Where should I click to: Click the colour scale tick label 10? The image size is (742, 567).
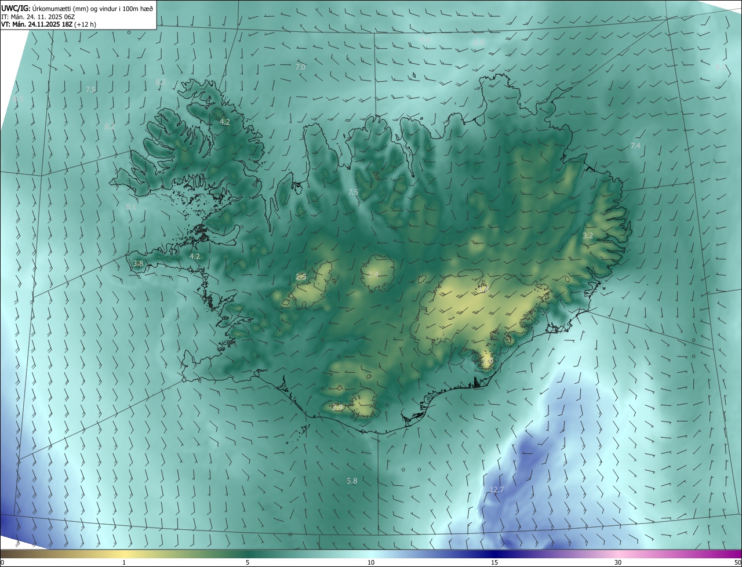(x=371, y=562)
